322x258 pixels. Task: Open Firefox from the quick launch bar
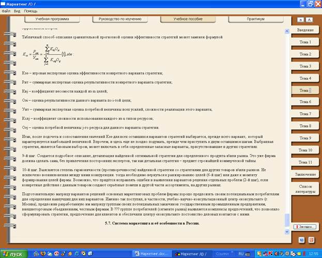point(43,254)
